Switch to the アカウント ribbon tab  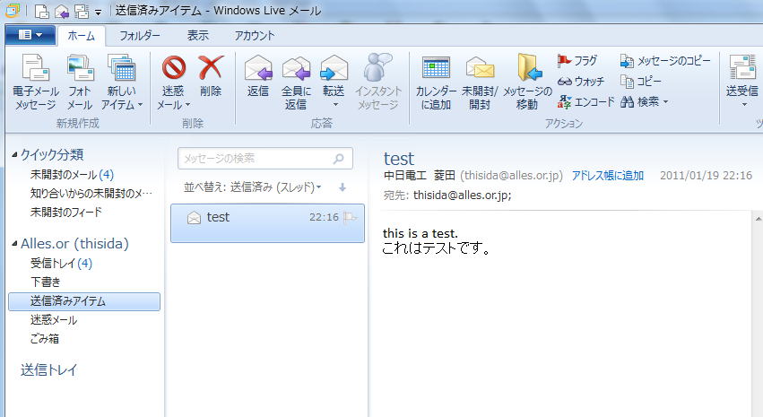(x=255, y=36)
